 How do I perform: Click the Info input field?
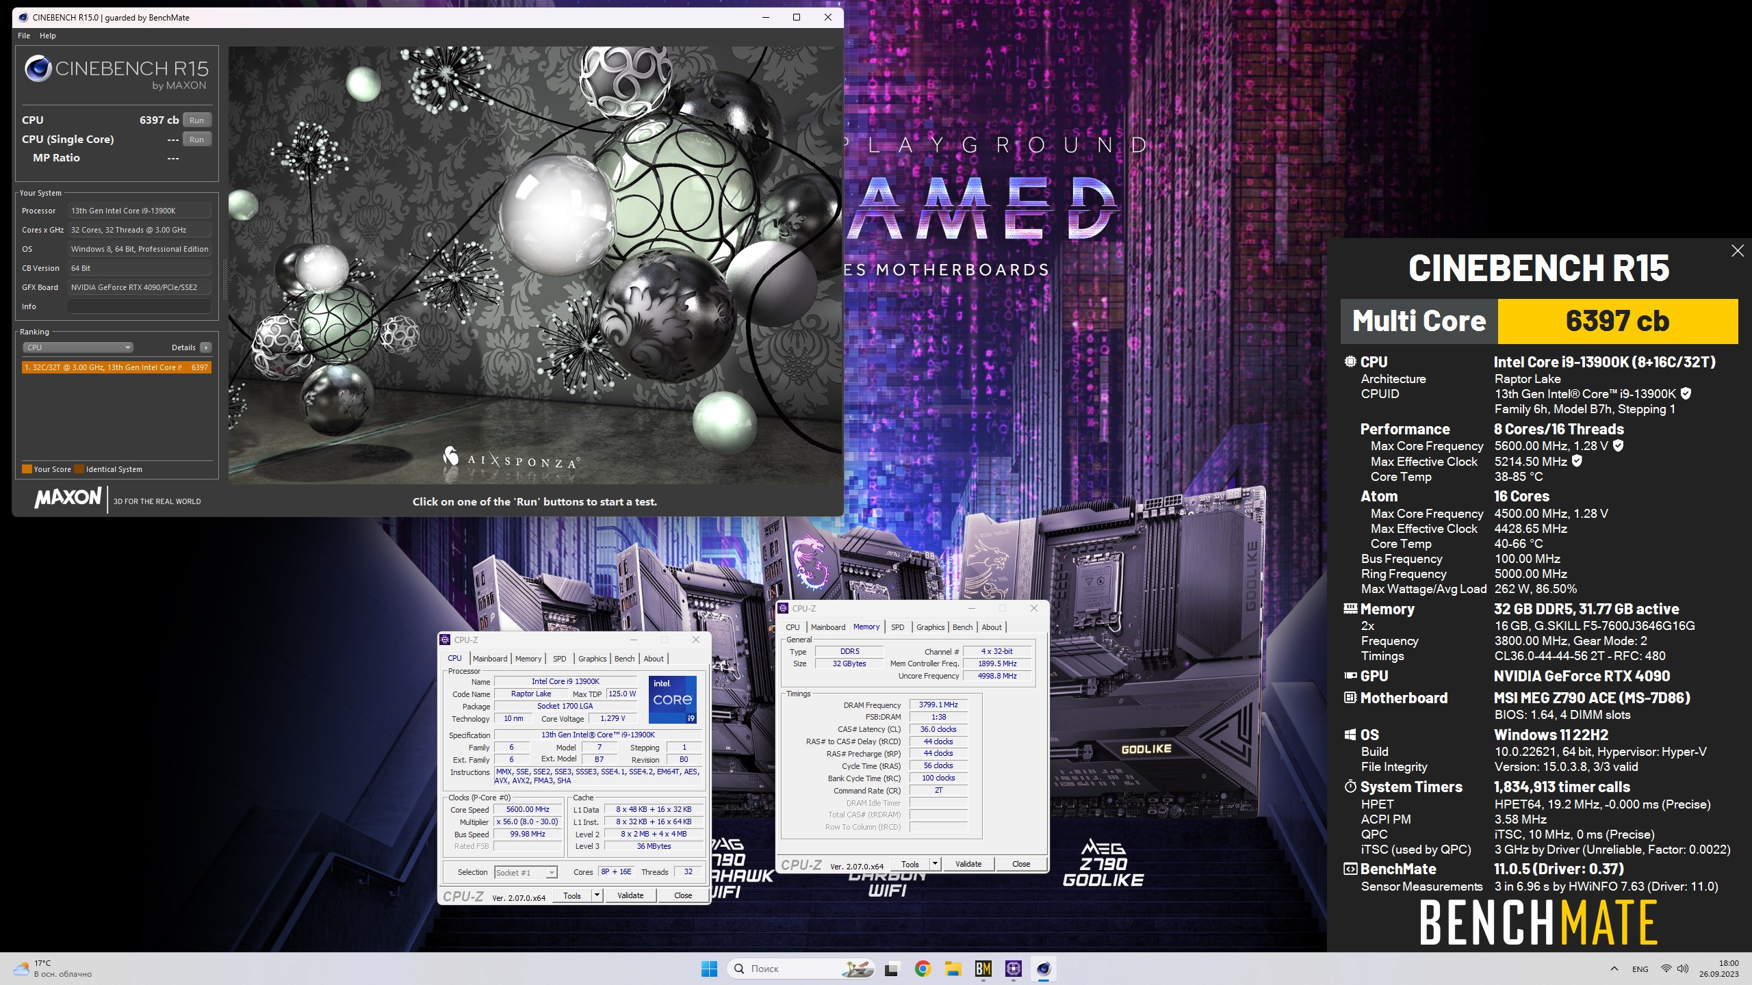140,306
